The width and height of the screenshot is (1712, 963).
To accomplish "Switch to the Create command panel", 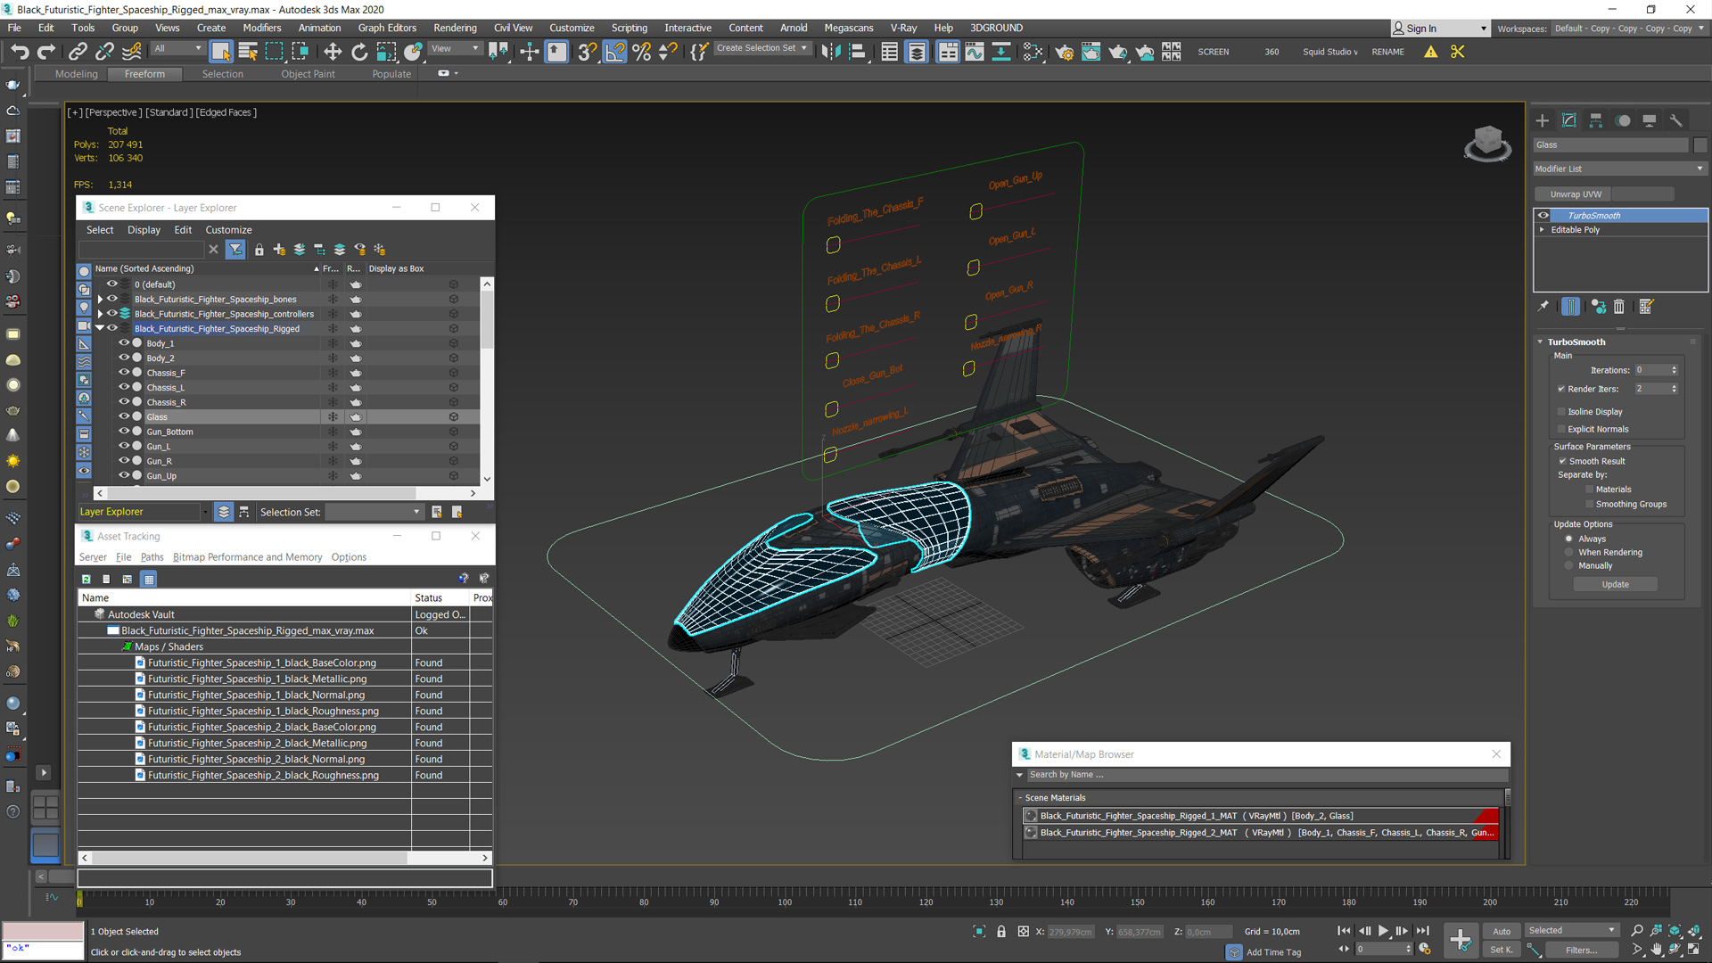I will 1543,120.
